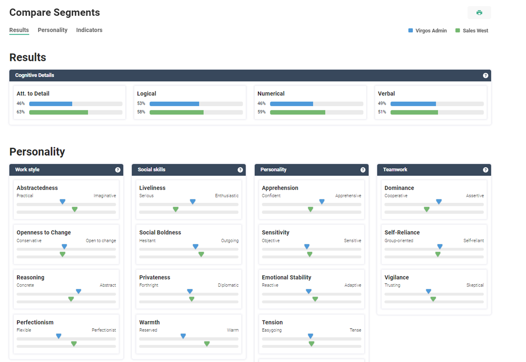Click green marker on Warmth slider
Viewport: 526px width, 362px height.
[x=207, y=344]
